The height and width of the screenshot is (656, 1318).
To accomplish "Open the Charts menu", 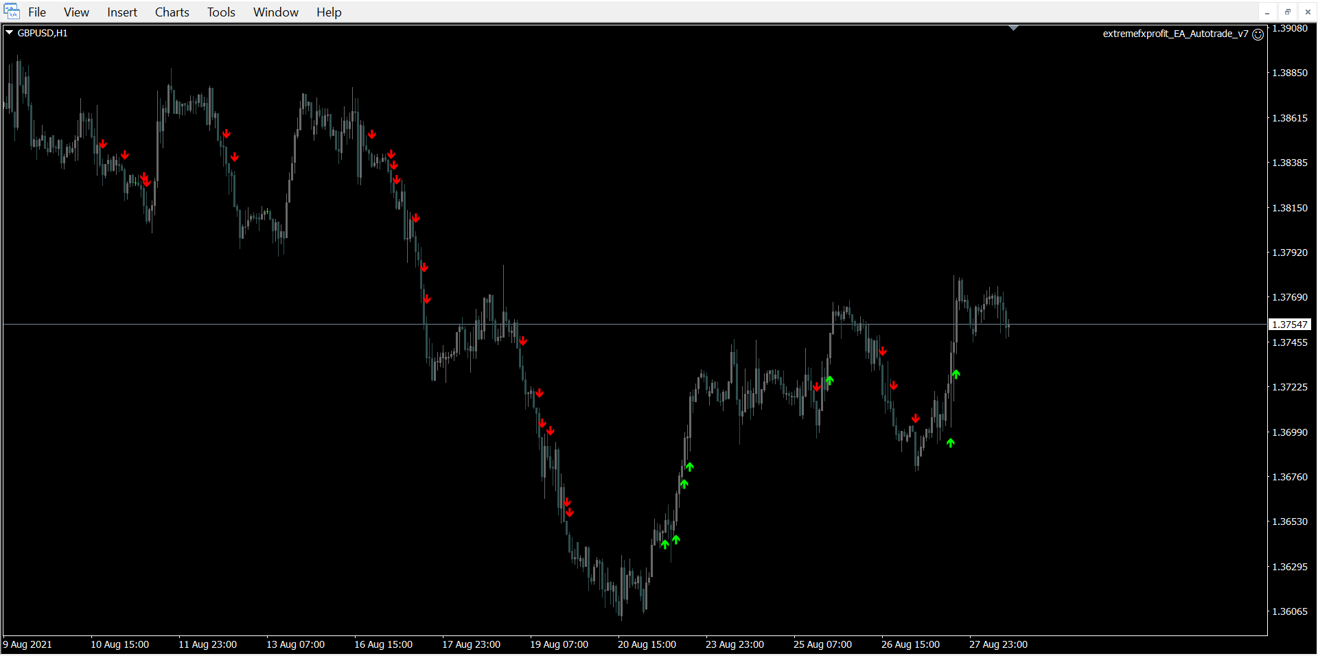I will pyautogui.click(x=172, y=12).
